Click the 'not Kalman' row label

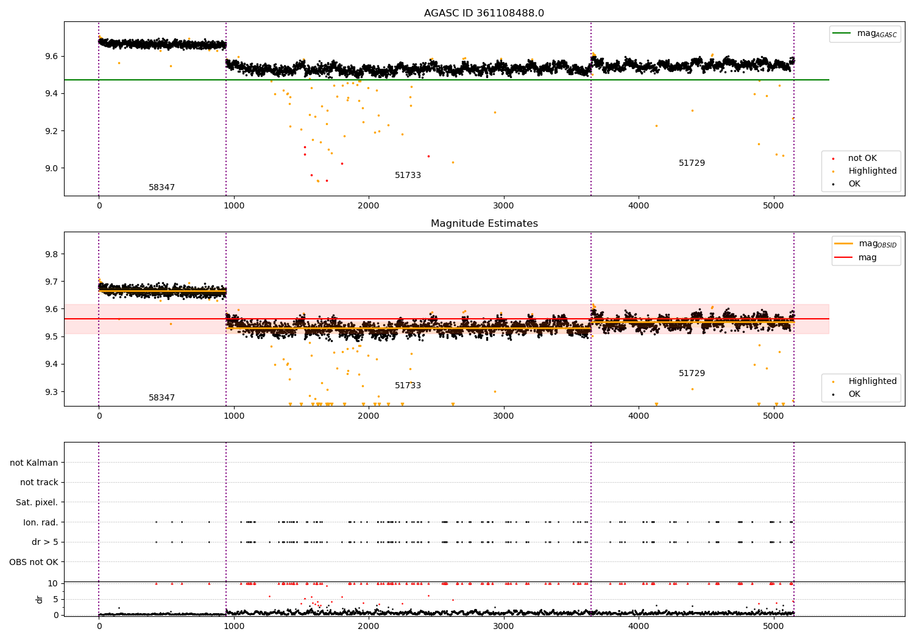coord(34,463)
